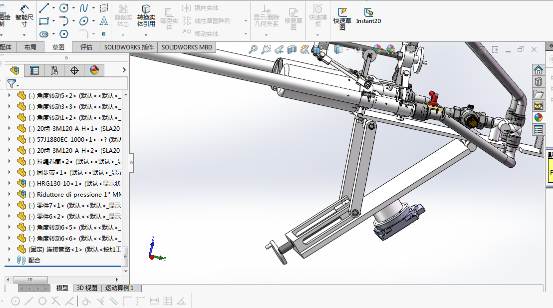The height and width of the screenshot is (308, 553).
Task: Switch to the 评估 tab
Action: click(86, 47)
